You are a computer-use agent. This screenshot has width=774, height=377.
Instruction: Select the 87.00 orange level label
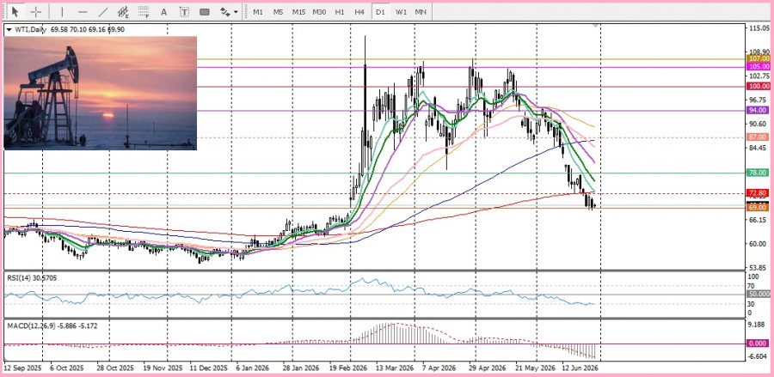(759, 137)
